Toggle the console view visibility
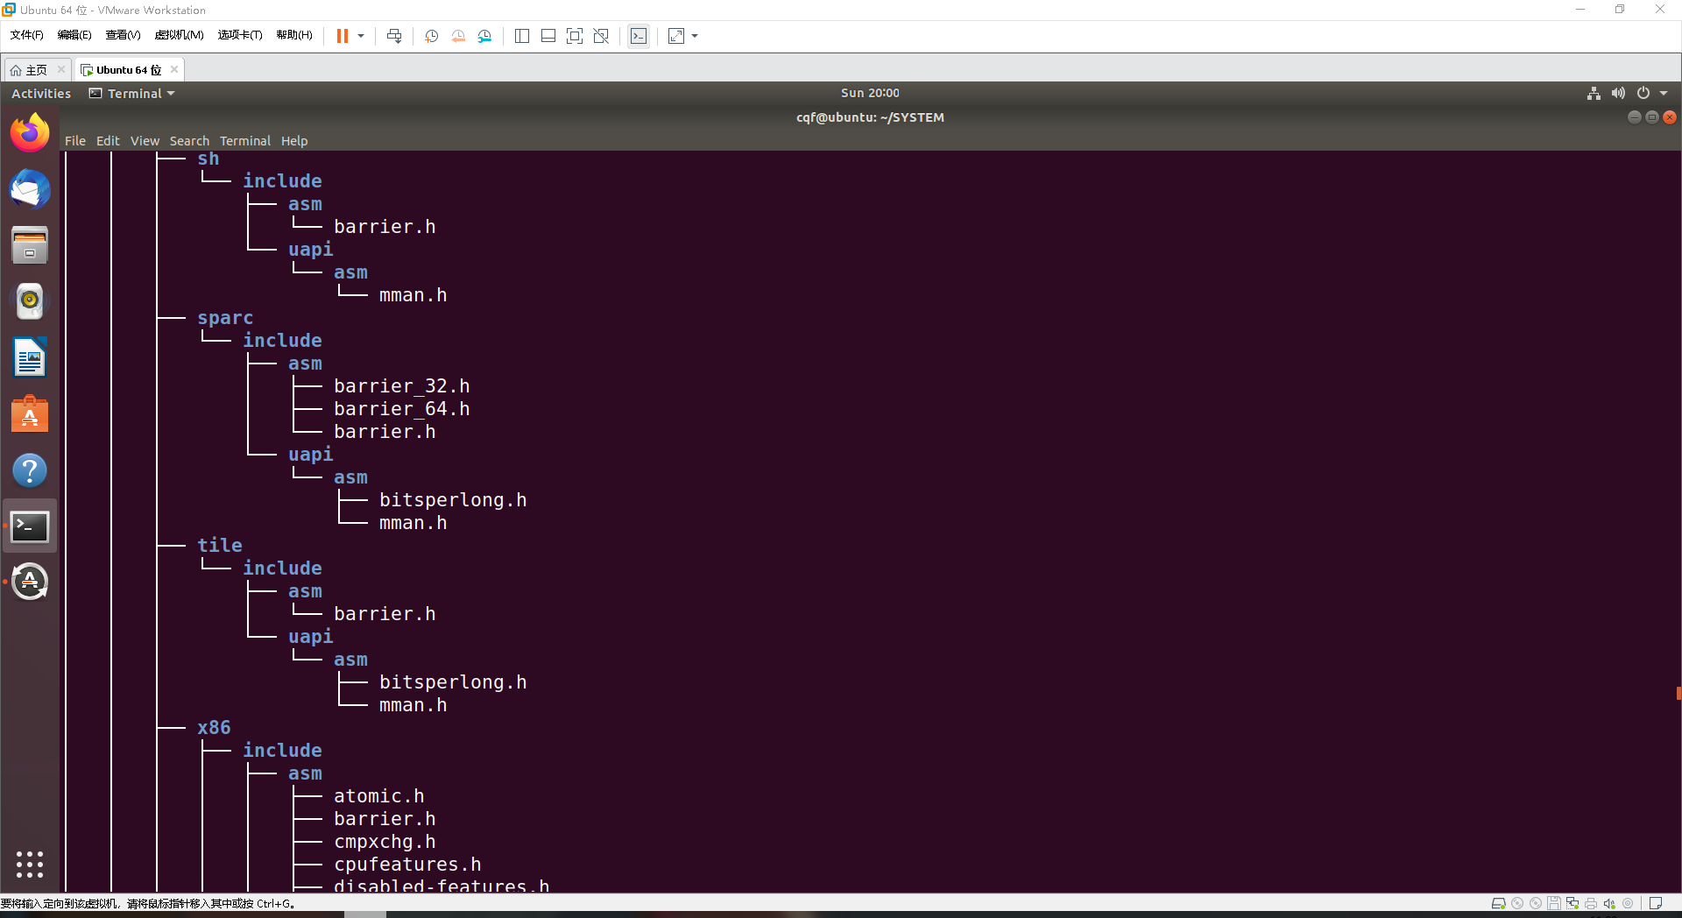Viewport: 1682px width, 918px height. [x=548, y=36]
